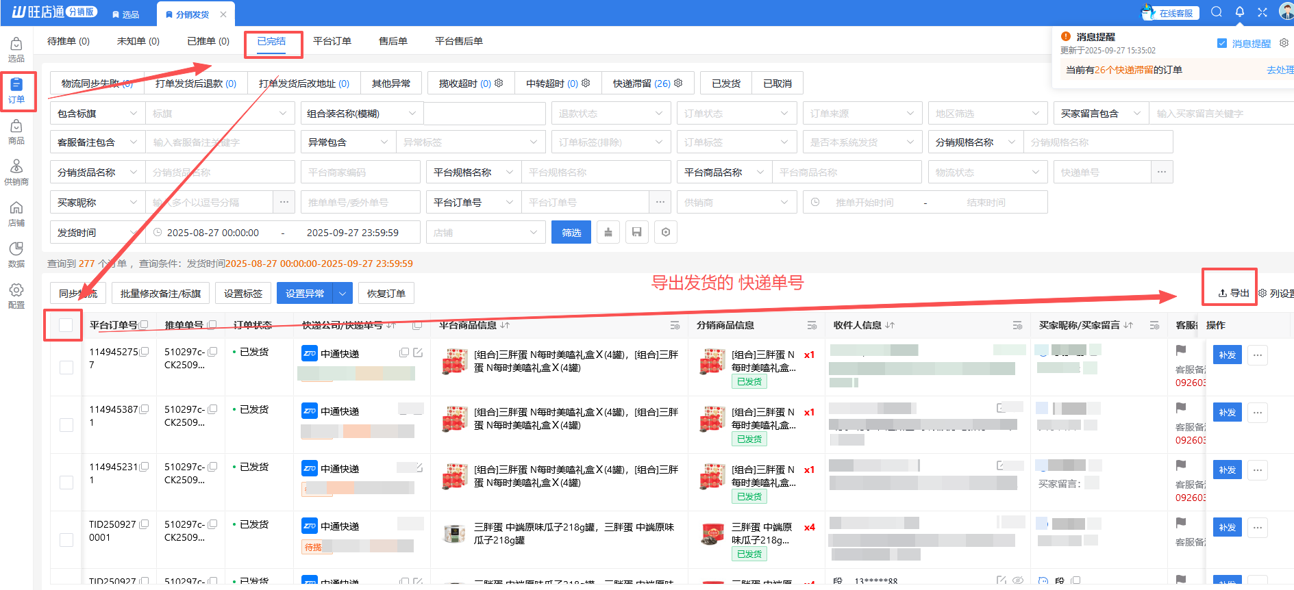The height and width of the screenshot is (590, 1294).
Task: Click the search magnifier in top bar
Action: [1217, 12]
